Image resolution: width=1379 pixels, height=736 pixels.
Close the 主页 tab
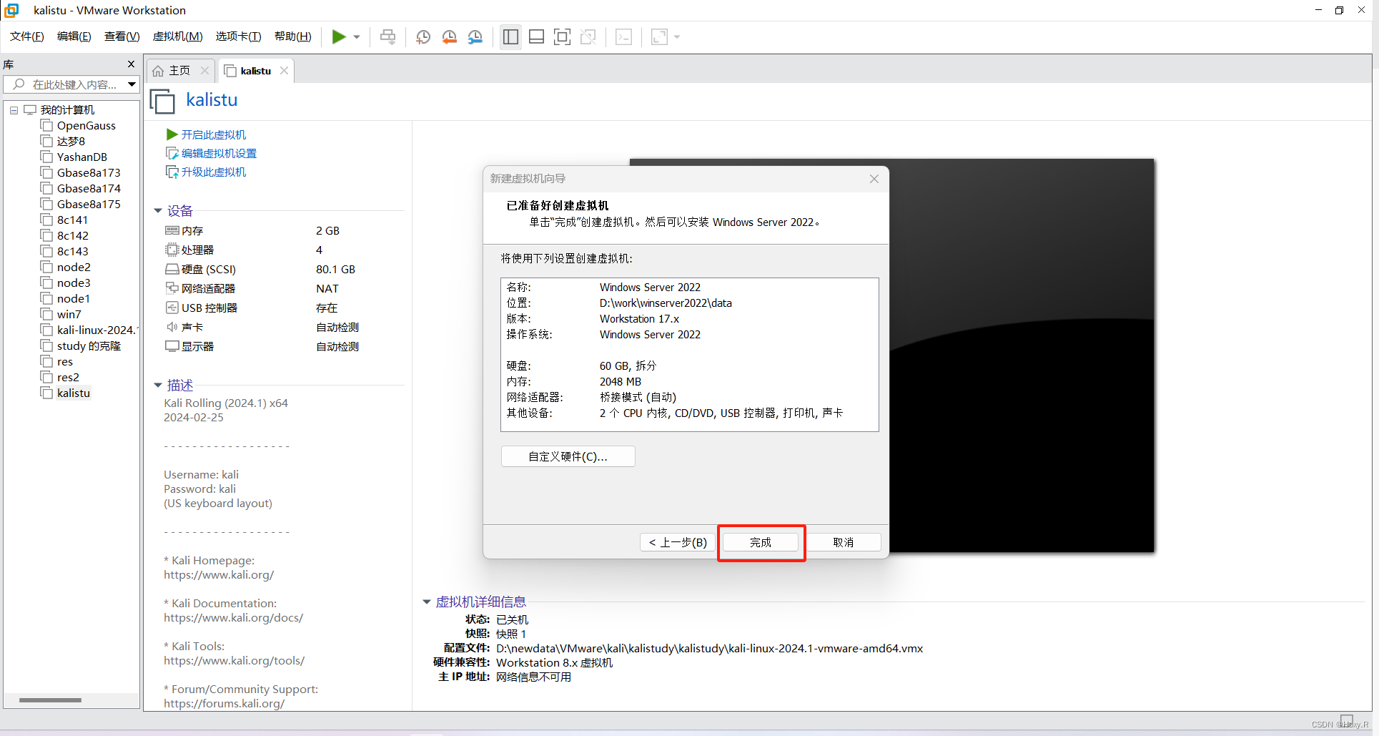(204, 70)
